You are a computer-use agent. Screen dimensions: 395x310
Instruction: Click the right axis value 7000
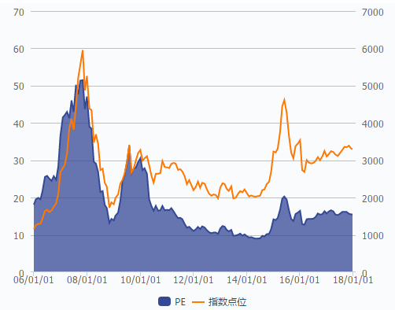click(x=373, y=12)
